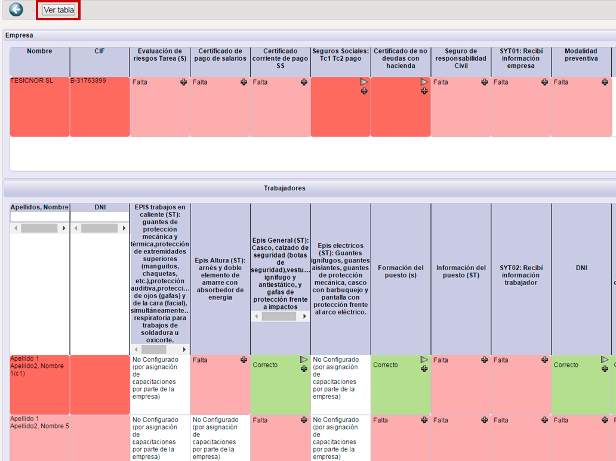Add a DNI document for Nombre 5

pyautogui.click(x=605, y=420)
